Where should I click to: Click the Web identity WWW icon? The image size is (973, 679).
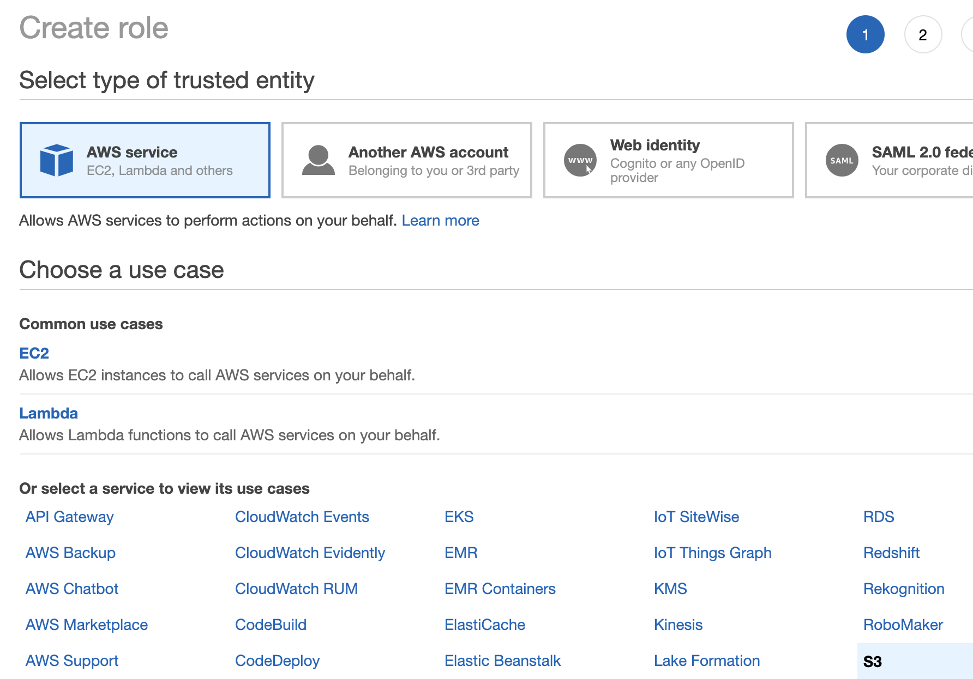(580, 160)
